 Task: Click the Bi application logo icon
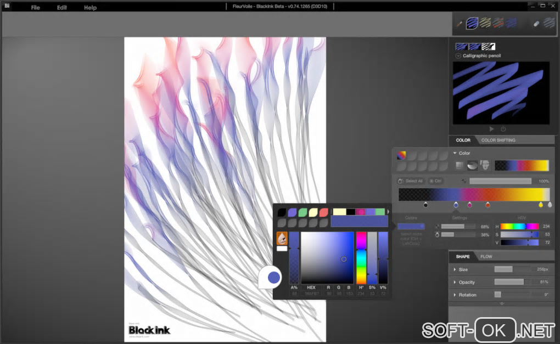pos(7,5)
